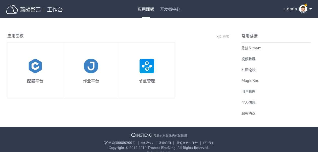Expand the admin user dropdown arrow
This screenshot has width=318, height=152.
[311, 9]
